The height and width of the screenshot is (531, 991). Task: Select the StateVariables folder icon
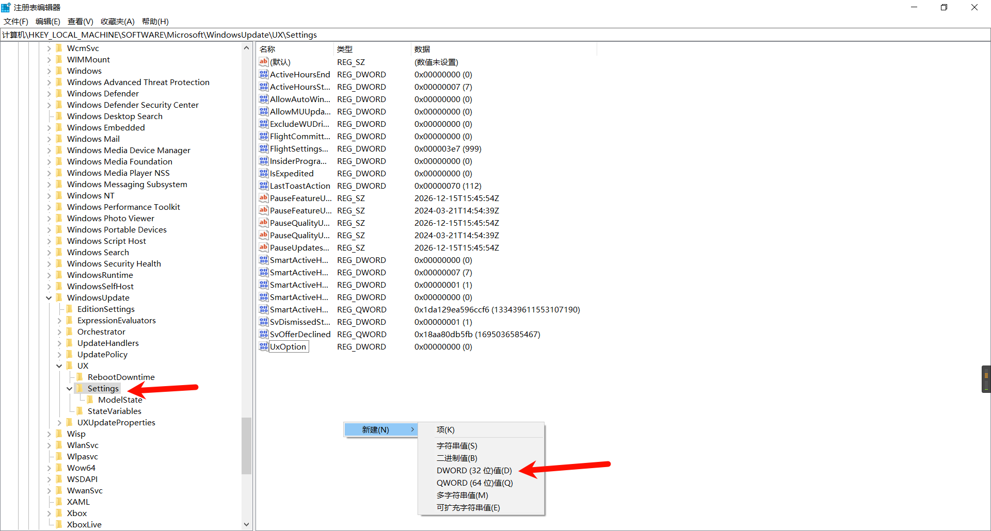pos(79,411)
